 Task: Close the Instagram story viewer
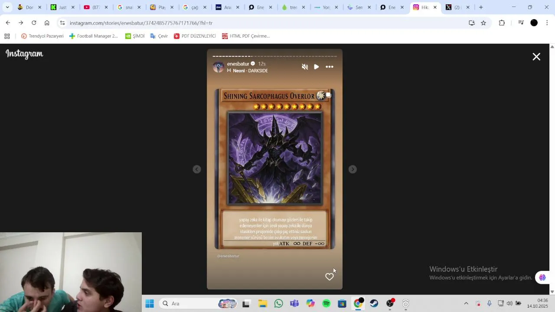[536, 57]
